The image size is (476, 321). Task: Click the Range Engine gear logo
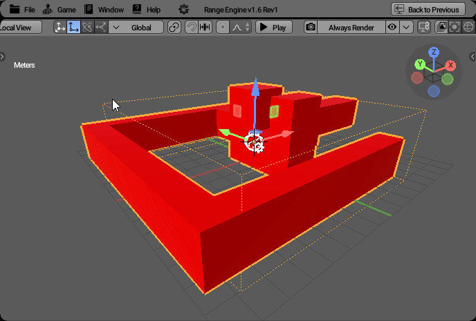[x=183, y=10]
